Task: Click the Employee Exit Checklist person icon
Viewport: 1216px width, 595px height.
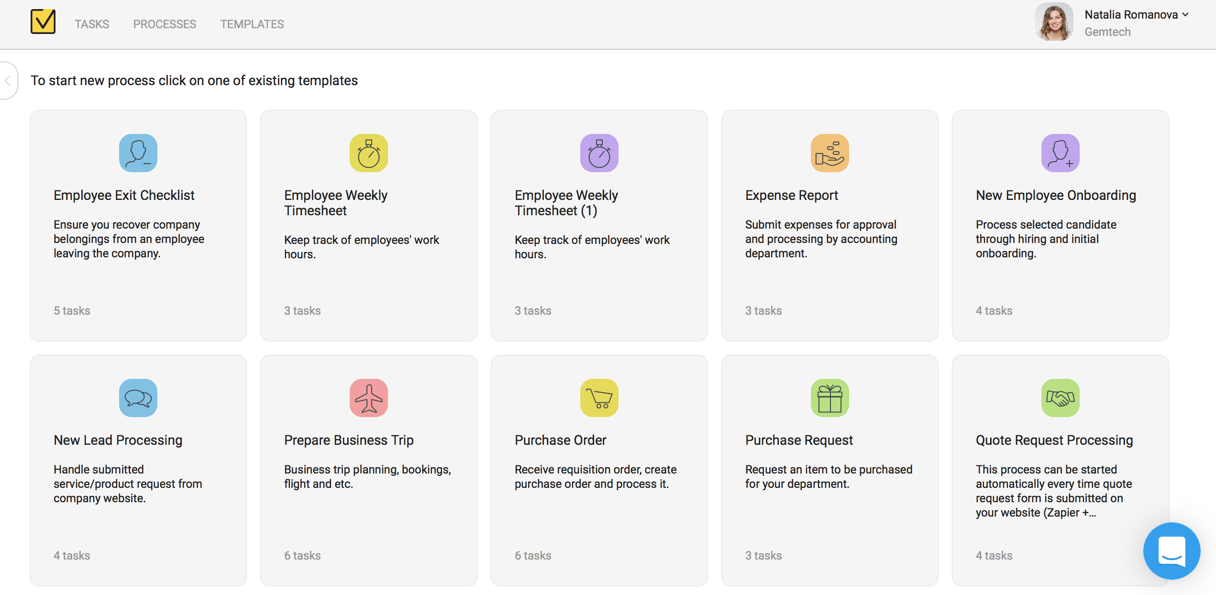Action: 138,153
